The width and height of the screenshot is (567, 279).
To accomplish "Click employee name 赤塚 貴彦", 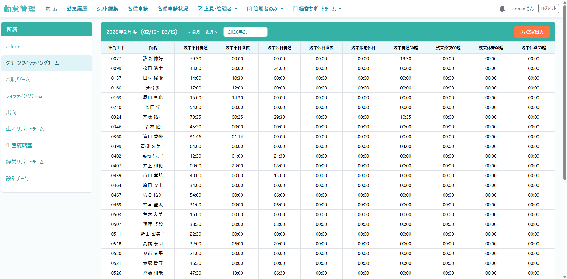I will click(x=153, y=263).
